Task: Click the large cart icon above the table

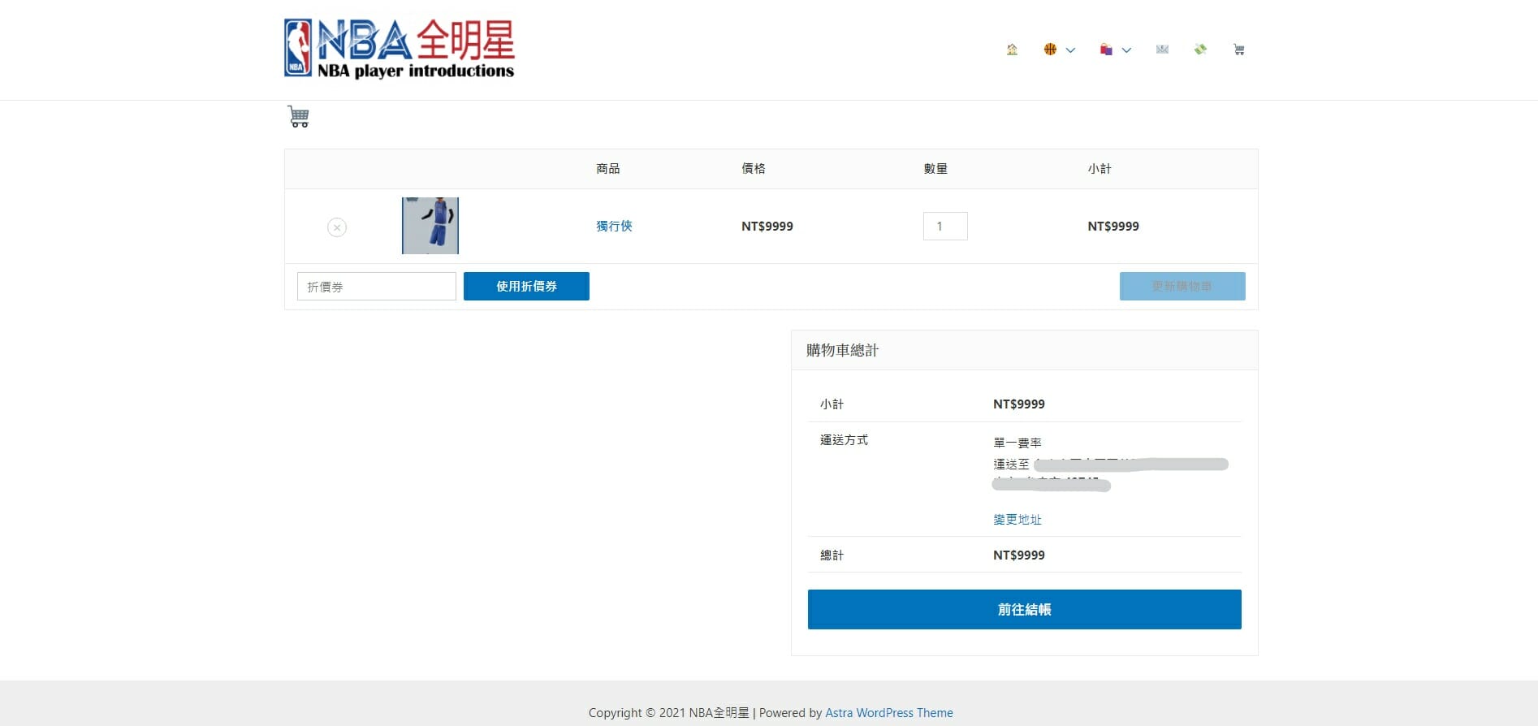Action: (x=298, y=117)
